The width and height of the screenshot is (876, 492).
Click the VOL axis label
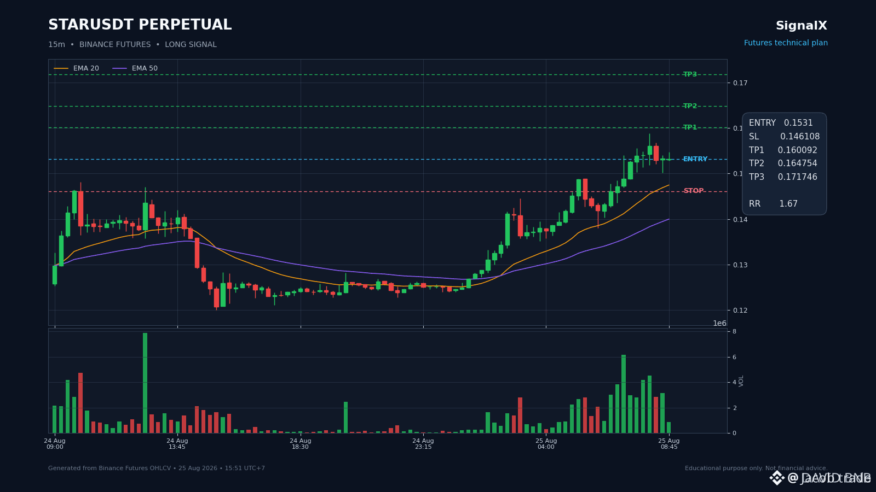(741, 381)
